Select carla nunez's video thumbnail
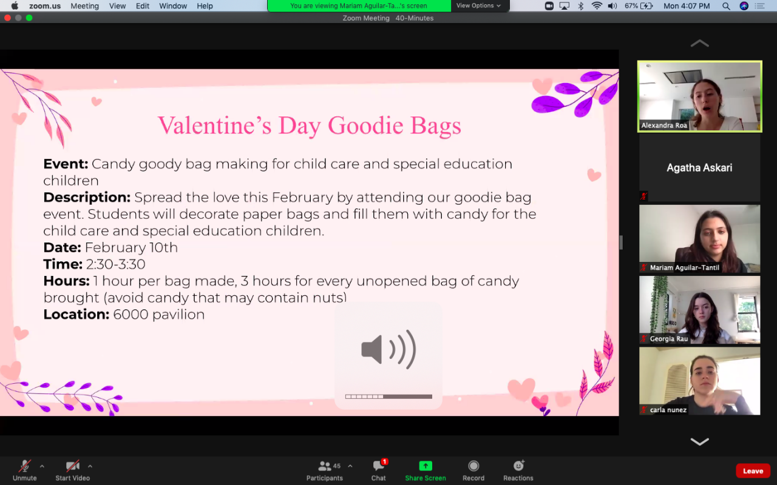777x485 pixels. [x=699, y=381]
